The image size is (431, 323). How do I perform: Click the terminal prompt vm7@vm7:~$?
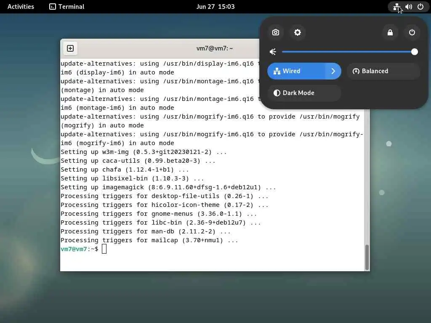click(x=80, y=249)
